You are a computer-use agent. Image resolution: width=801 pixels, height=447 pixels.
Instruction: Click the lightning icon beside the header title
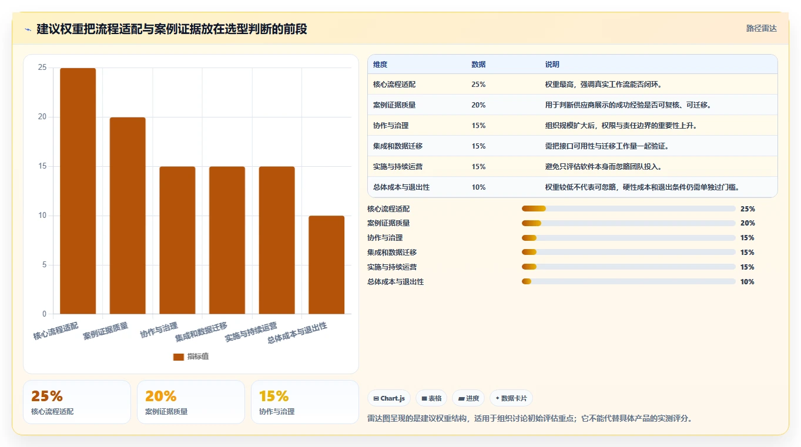point(28,29)
